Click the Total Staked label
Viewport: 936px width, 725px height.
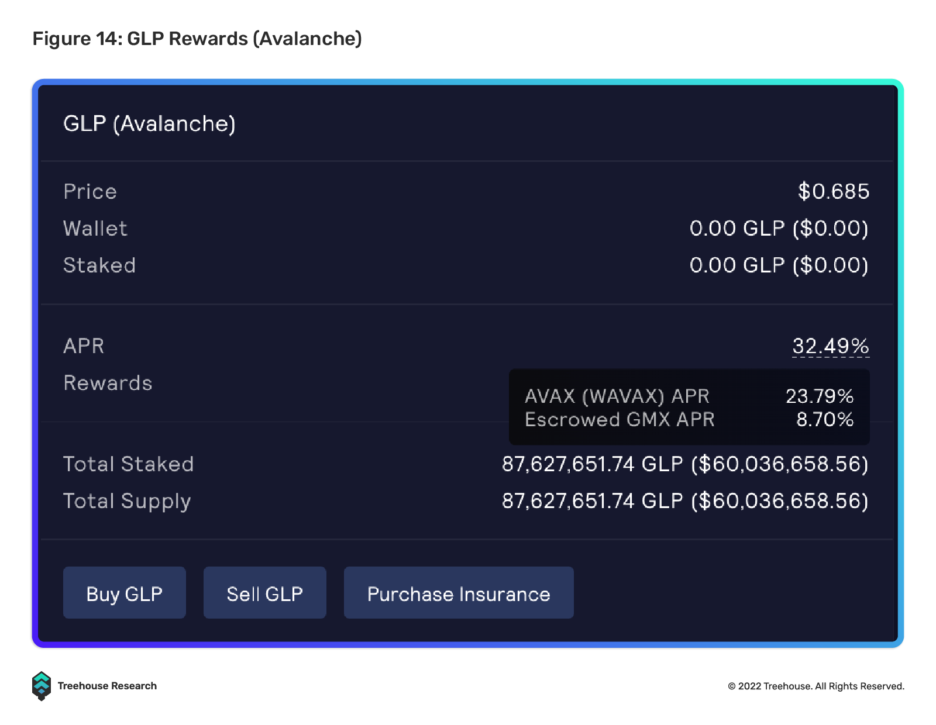[x=129, y=464]
